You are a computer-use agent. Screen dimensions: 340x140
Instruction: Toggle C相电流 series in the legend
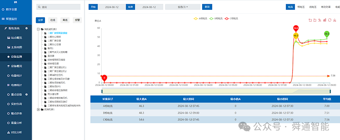231,19
